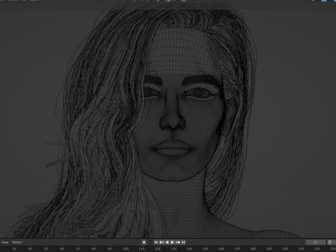Jump to the start frame
This screenshot has height=252, width=336.
click(156, 242)
